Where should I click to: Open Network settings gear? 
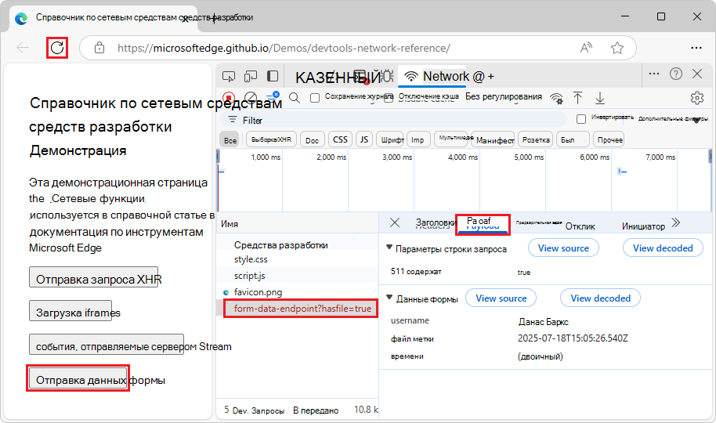[x=697, y=98]
